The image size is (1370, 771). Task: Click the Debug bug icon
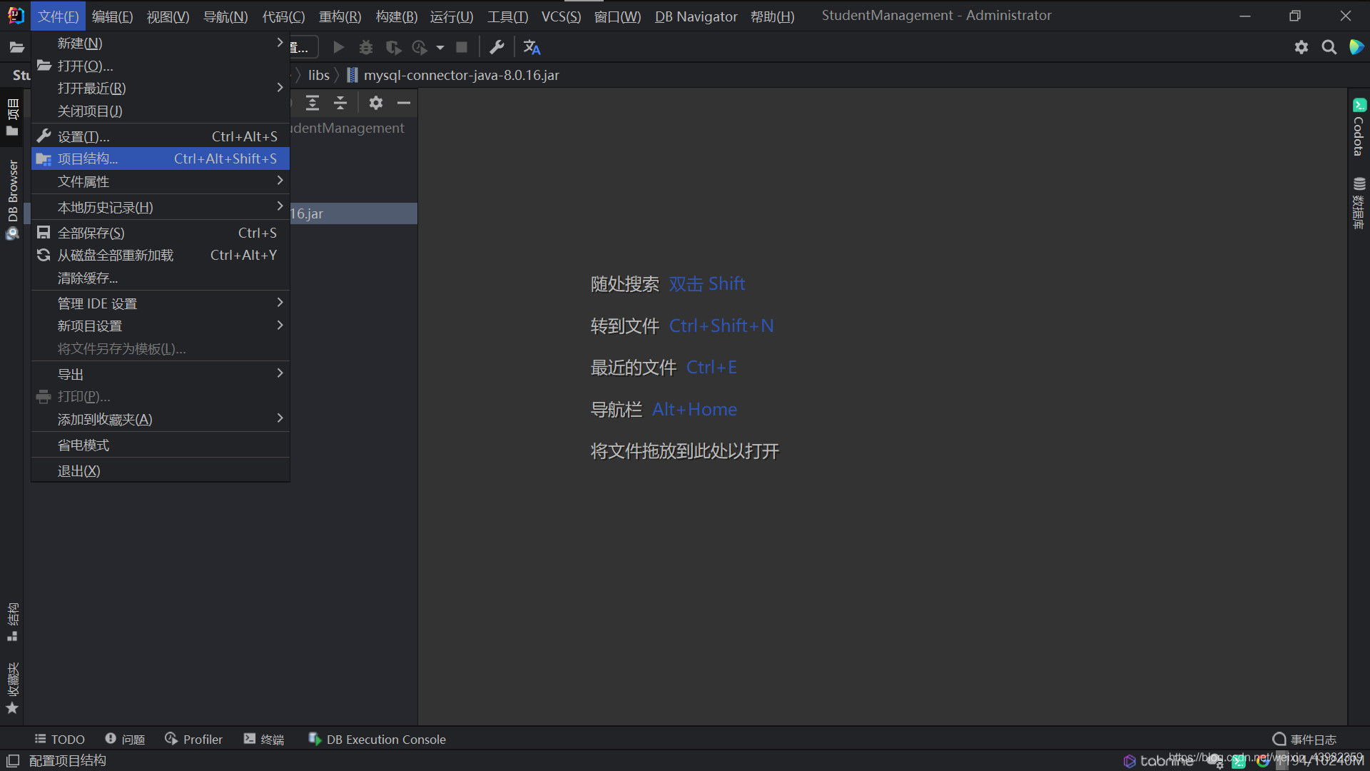tap(366, 47)
